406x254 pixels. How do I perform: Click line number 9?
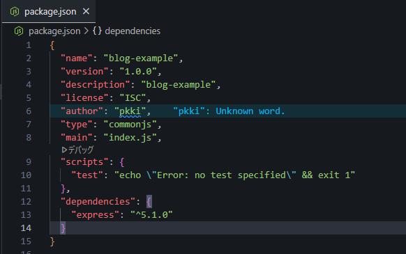(29, 162)
